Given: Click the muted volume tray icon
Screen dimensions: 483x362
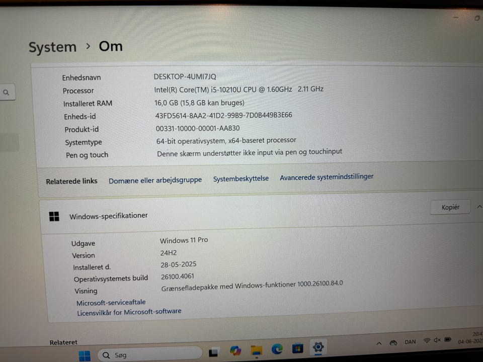Looking at the screenshot, I should [437, 340].
